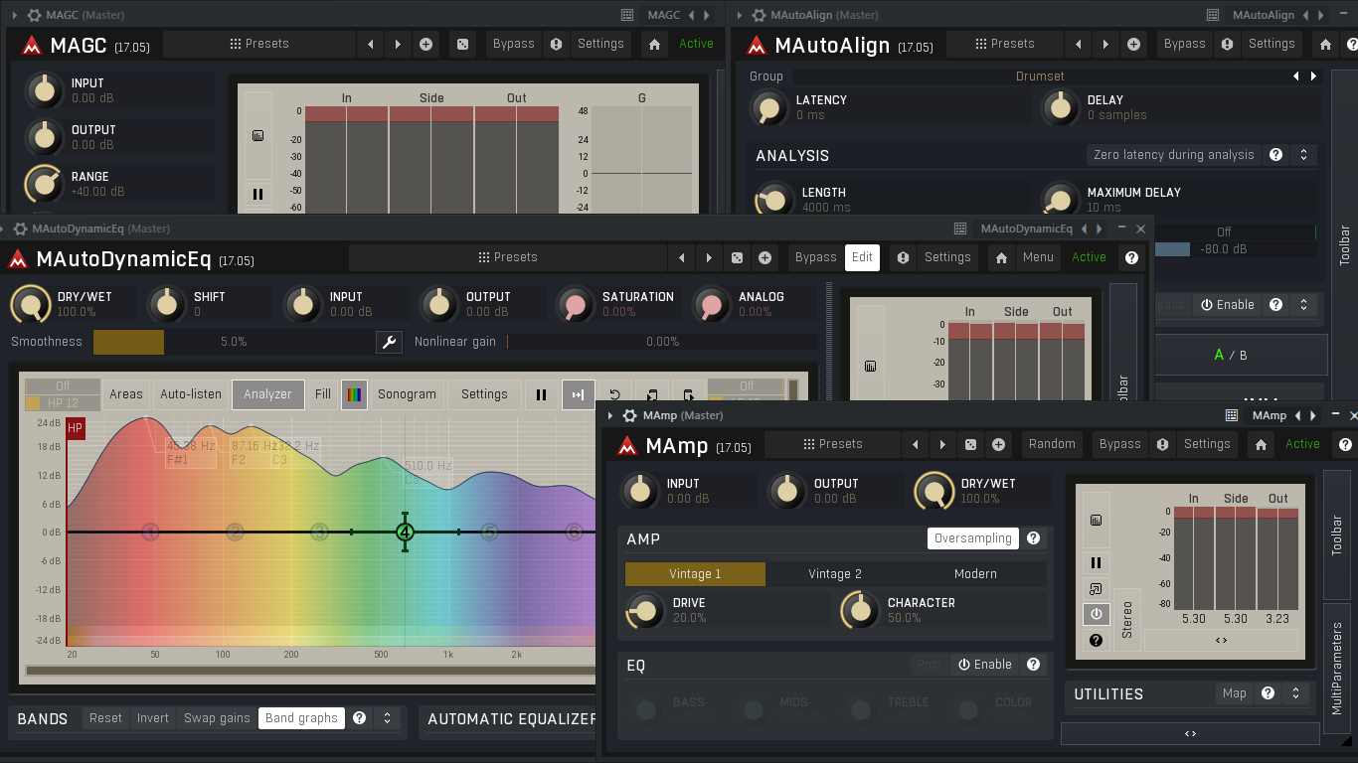Open the MAGC home icon

(654, 44)
